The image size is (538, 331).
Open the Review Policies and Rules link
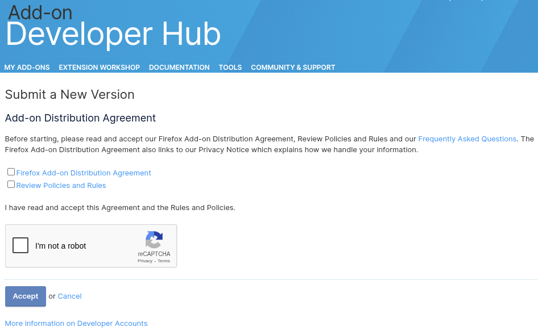click(61, 186)
